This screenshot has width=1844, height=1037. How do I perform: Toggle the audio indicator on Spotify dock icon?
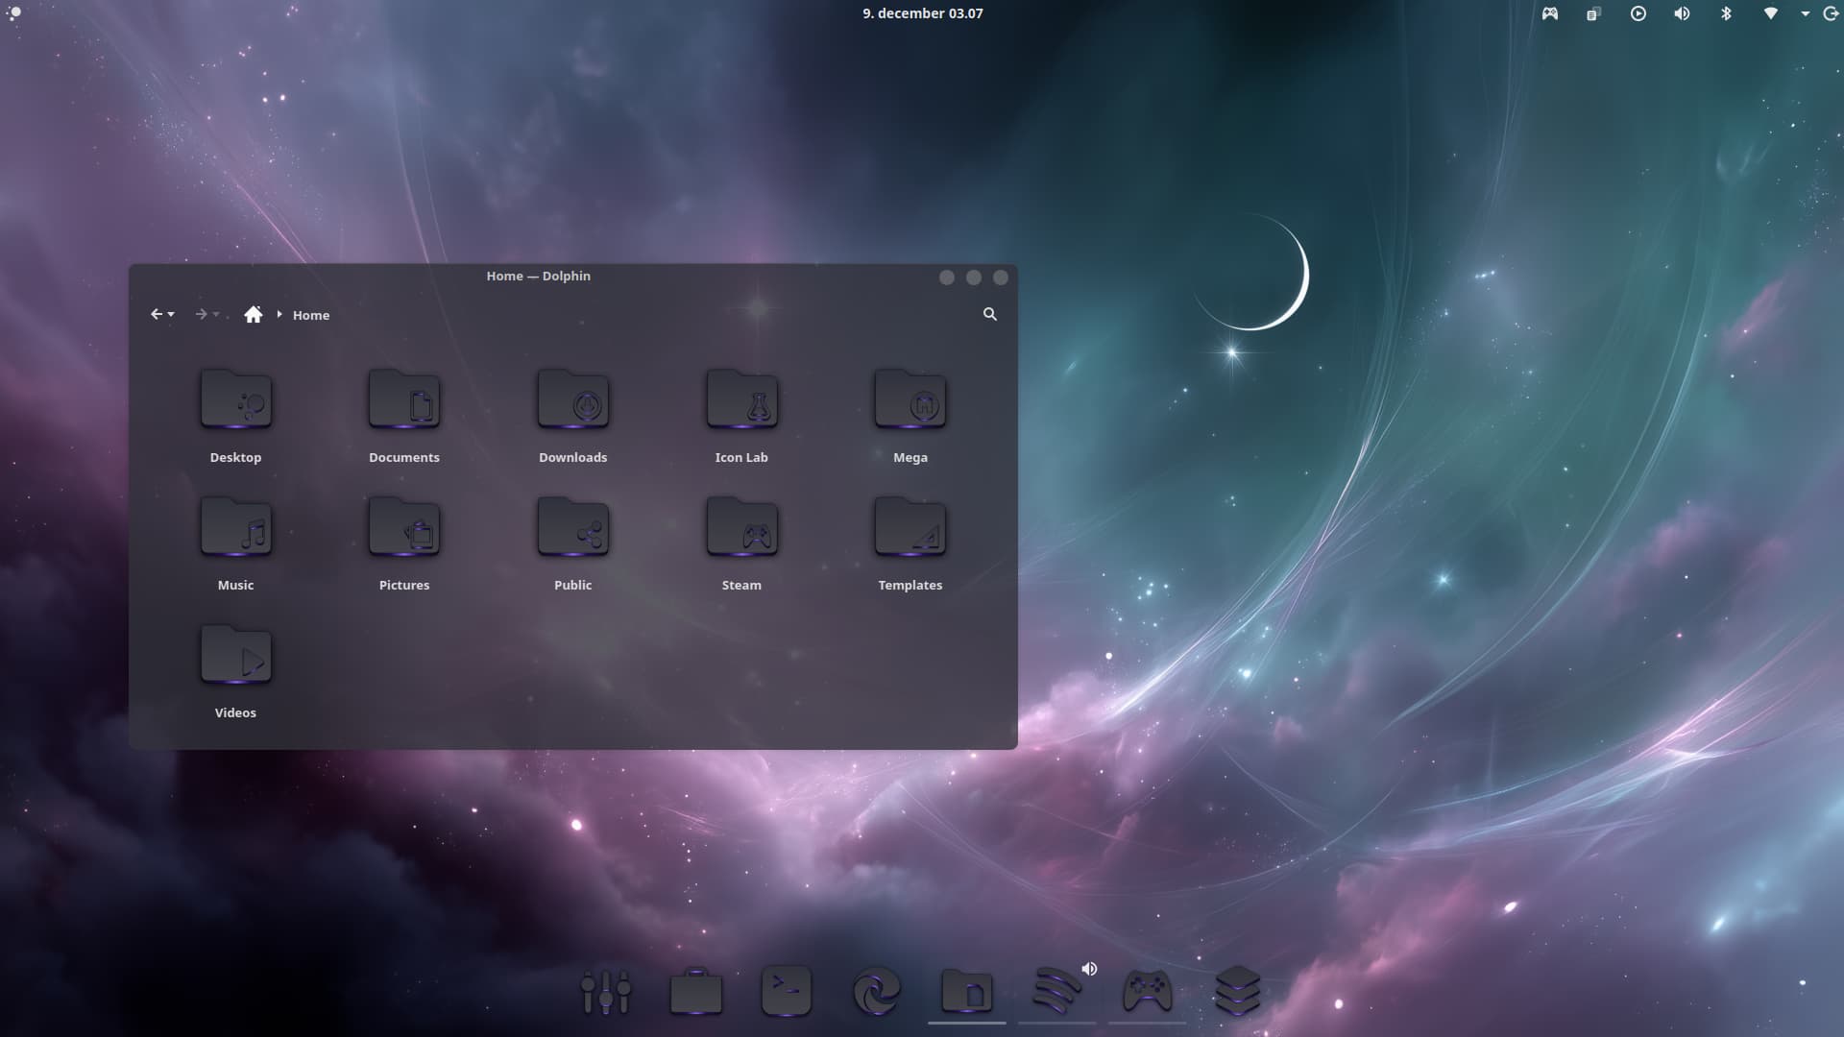(1089, 969)
